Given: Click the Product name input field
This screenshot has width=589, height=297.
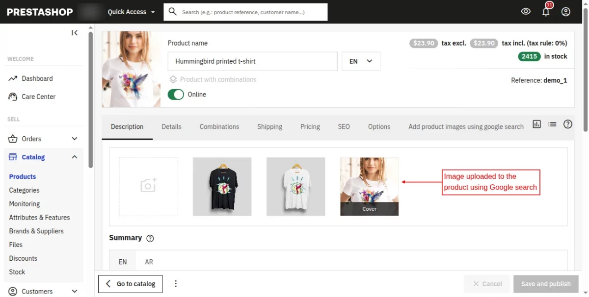Looking at the screenshot, I should 252,61.
